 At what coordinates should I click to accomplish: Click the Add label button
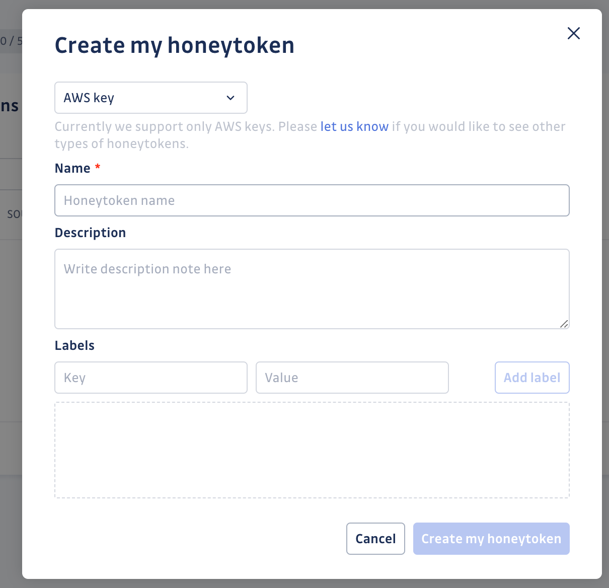point(532,378)
